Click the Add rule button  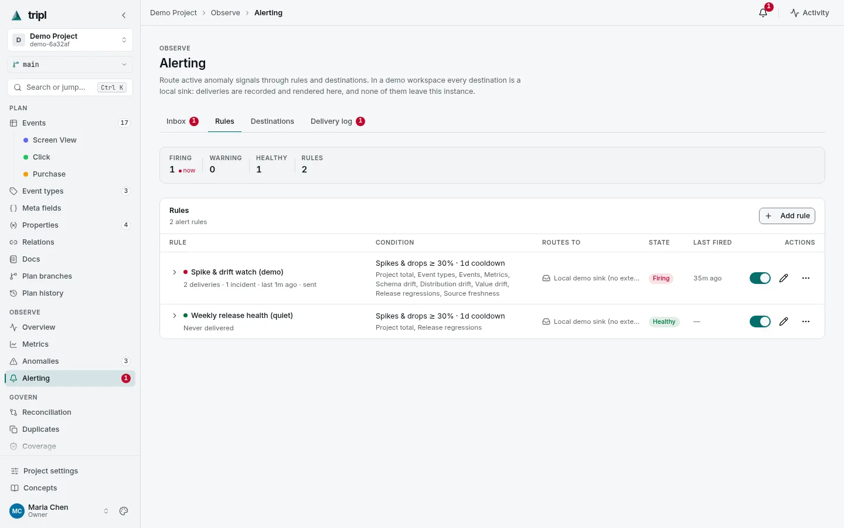pyautogui.click(x=787, y=216)
